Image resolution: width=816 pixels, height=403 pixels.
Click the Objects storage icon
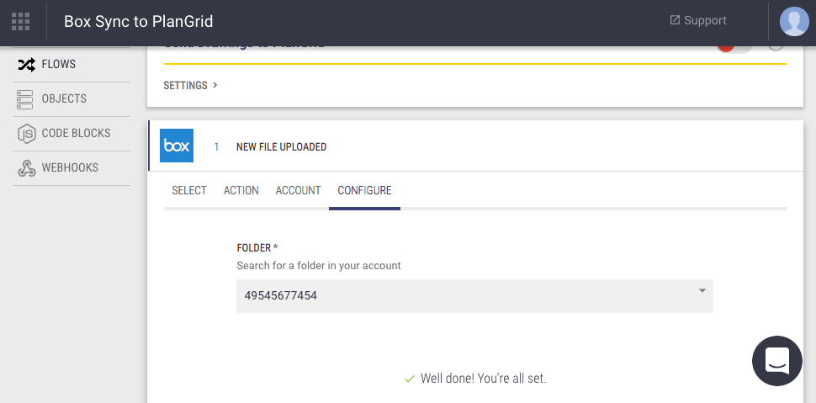click(x=26, y=99)
